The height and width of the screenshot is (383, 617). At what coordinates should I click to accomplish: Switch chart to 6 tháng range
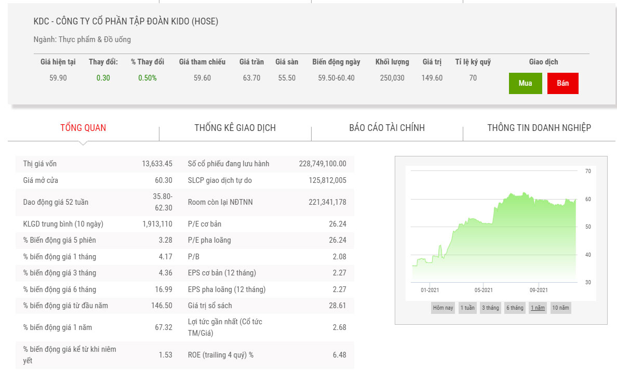(x=514, y=308)
